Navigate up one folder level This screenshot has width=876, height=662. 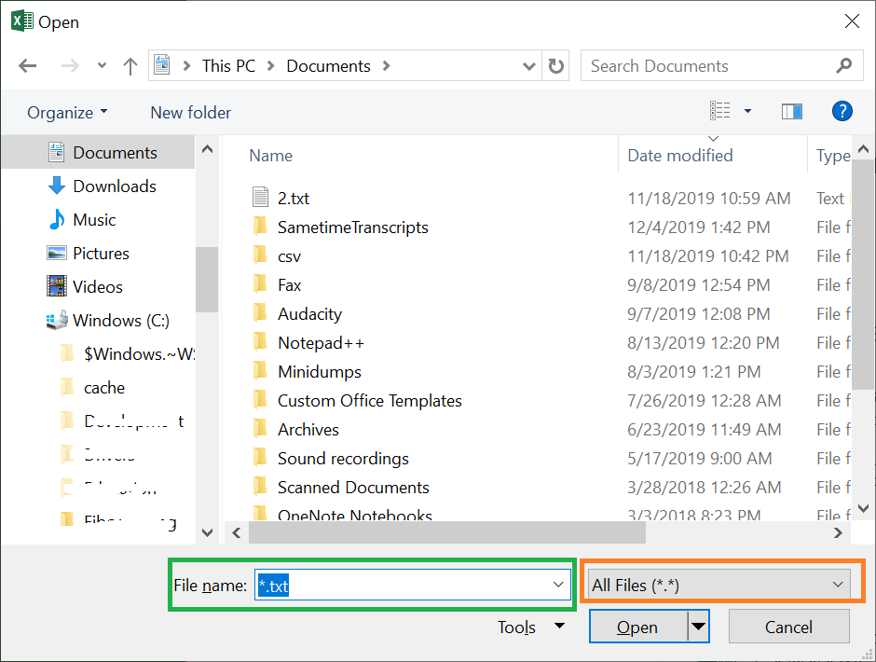(130, 65)
